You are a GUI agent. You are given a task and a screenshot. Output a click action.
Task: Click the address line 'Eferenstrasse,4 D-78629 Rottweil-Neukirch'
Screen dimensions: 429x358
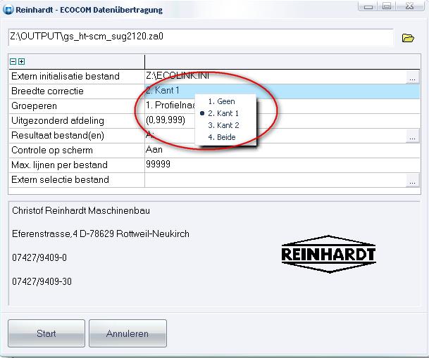[x=101, y=234]
